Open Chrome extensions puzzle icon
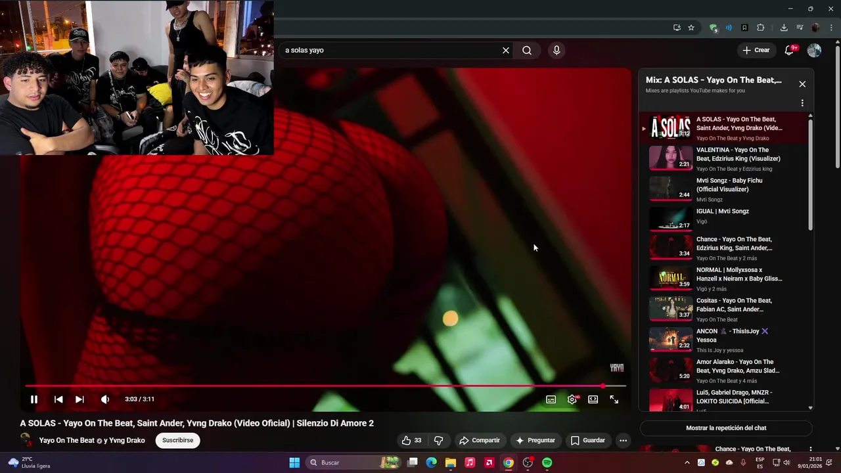Image resolution: width=841 pixels, height=473 pixels. click(761, 28)
